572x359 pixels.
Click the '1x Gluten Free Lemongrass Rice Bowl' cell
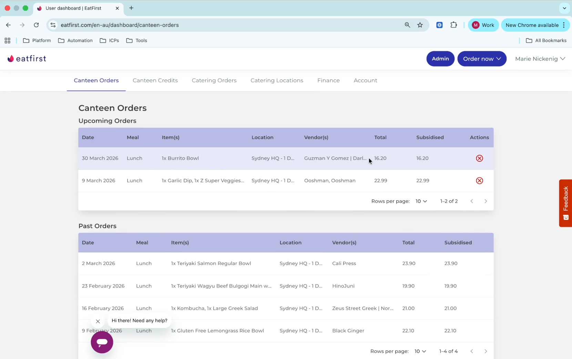(217, 331)
